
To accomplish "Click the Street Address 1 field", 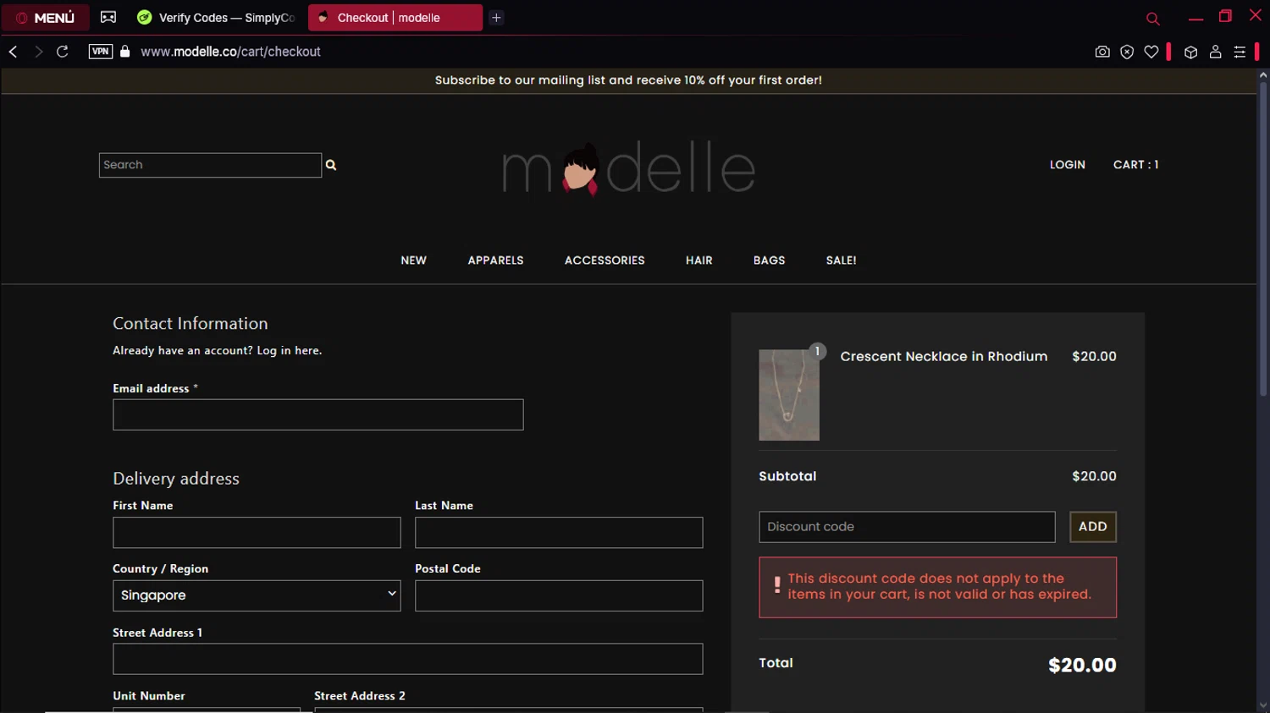I will [x=408, y=659].
